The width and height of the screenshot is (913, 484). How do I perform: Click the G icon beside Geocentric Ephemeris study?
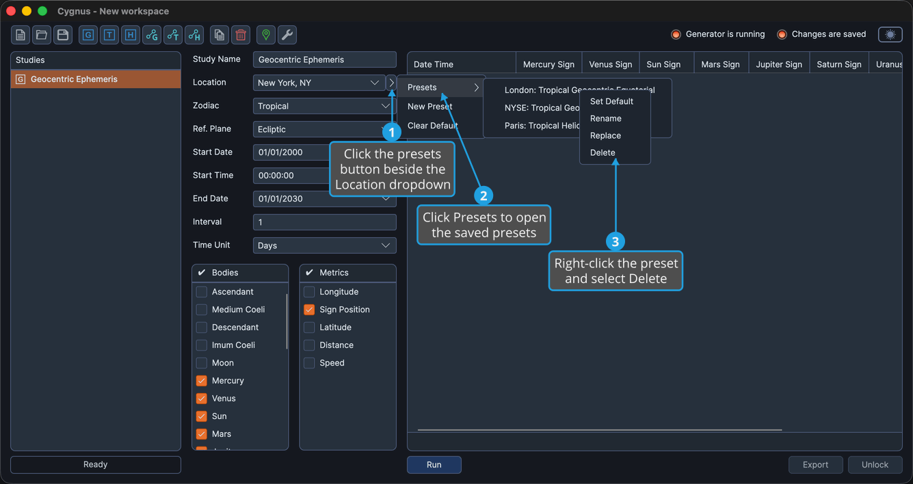21,79
